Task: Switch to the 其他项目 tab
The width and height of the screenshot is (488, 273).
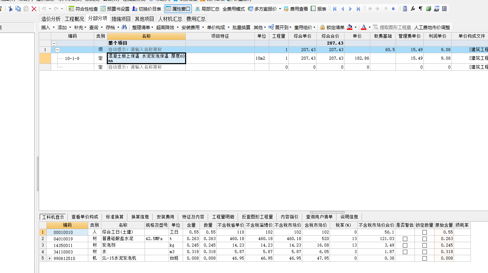Action: [x=144, y=19]
